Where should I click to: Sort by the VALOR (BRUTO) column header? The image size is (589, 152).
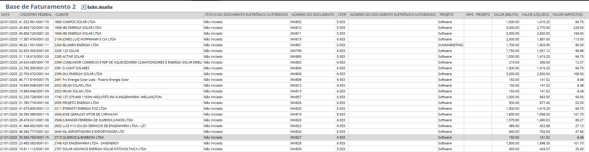click(x=506, y=15)
